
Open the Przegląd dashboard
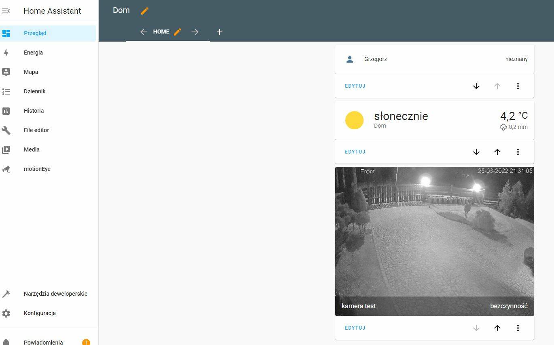48,33
